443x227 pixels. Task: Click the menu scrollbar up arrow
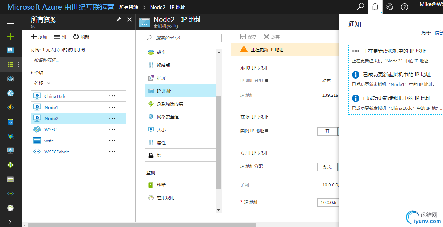tap(219, 52)
